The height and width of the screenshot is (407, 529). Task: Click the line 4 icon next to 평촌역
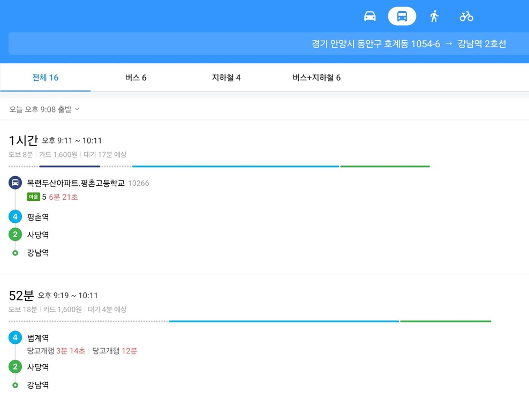coord(15,217)
